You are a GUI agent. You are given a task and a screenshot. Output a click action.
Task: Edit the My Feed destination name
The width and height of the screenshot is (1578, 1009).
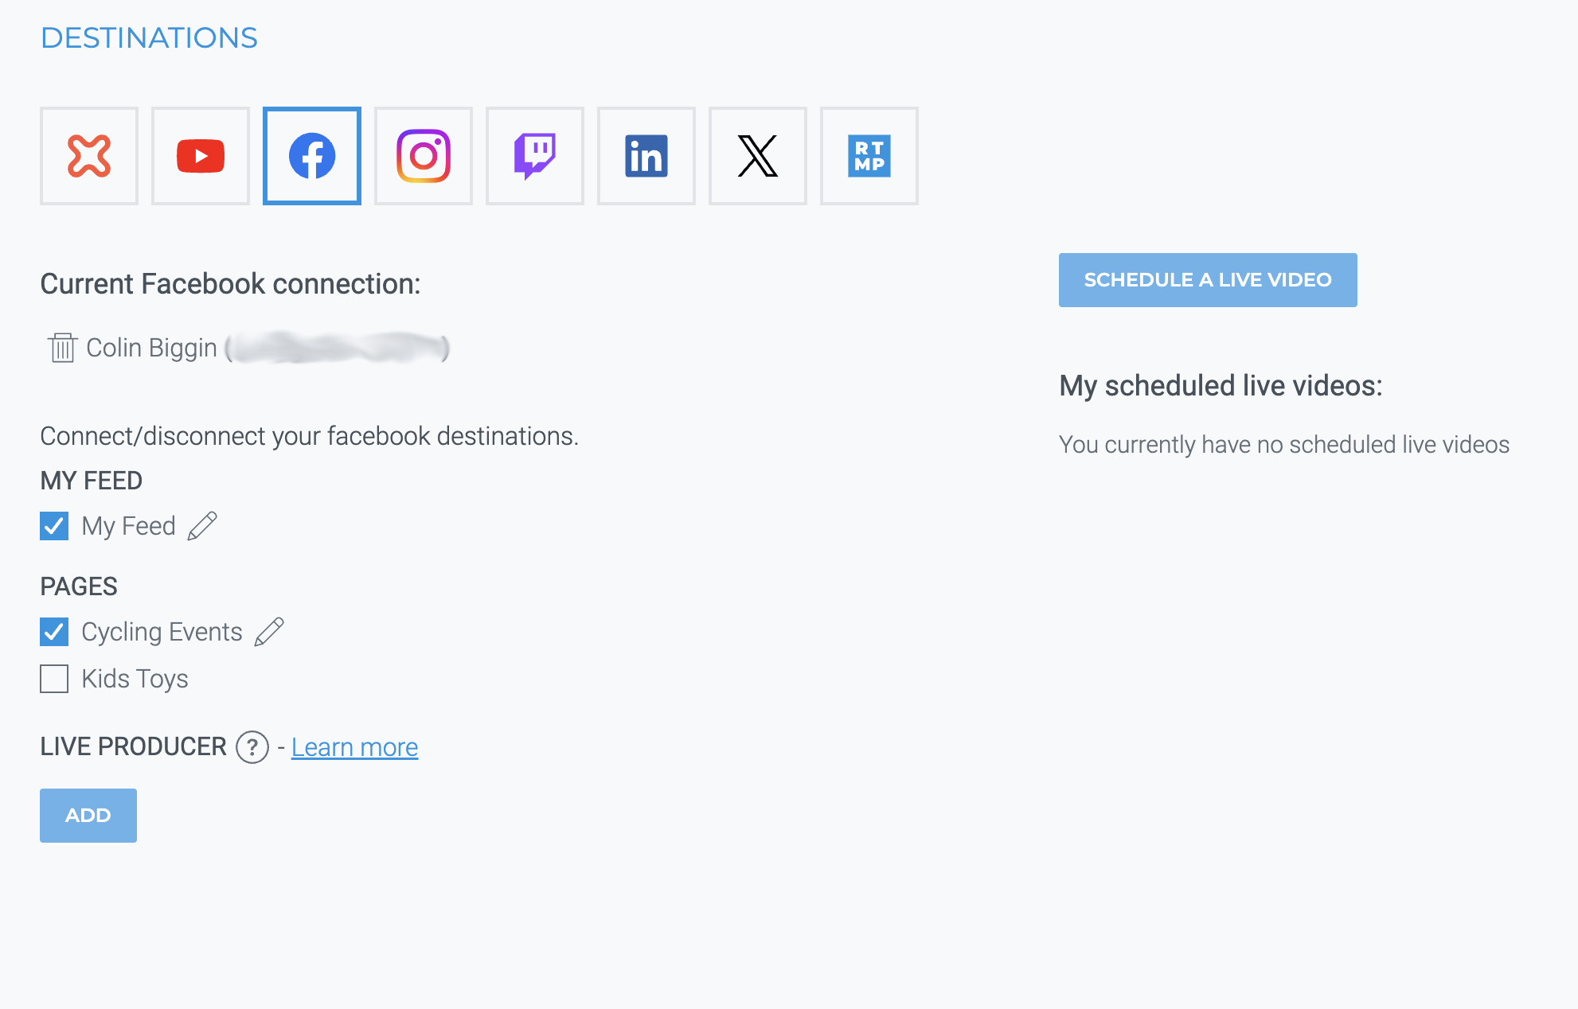(x=202, y=526)
